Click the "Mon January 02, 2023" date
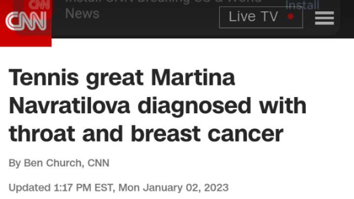This screenshot has width=354, height=199. (x=174, y=188)
